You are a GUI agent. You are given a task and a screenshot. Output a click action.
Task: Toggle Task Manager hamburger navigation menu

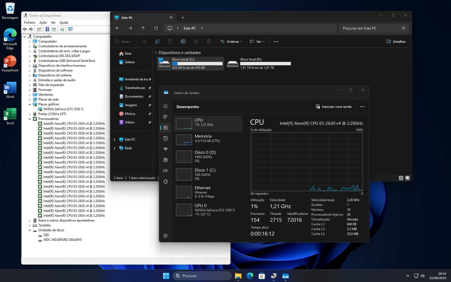pos(165,106)
